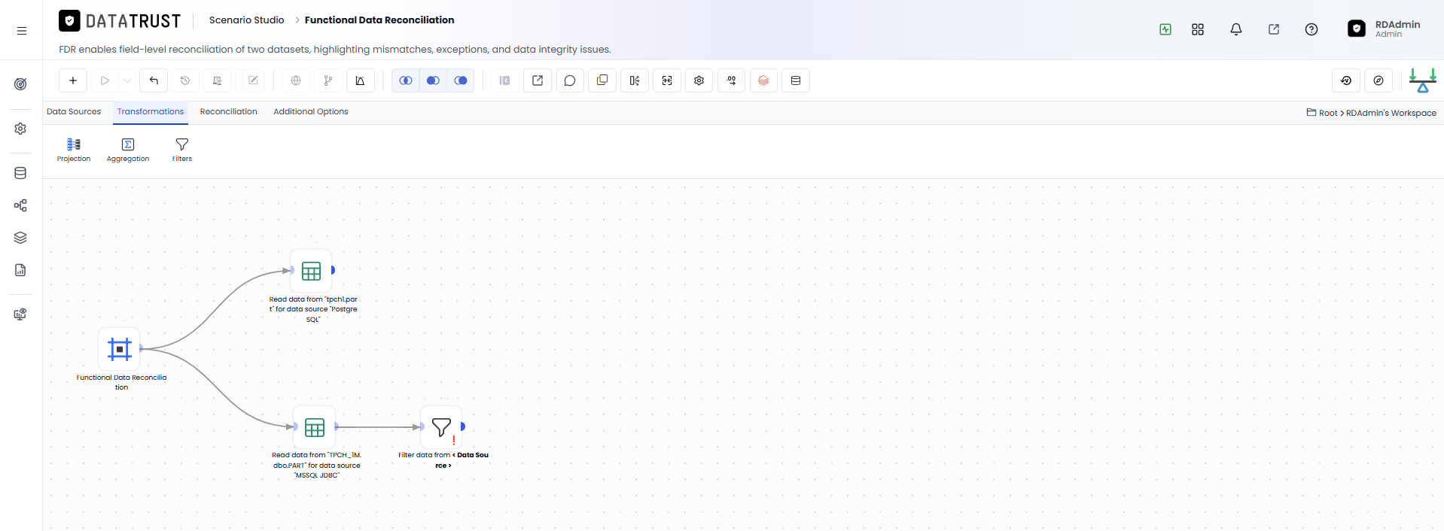Click the layers stack sidebar icon

[21, 238]
